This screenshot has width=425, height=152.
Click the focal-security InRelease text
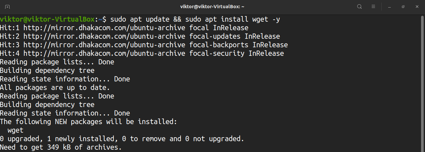[237, 54]
